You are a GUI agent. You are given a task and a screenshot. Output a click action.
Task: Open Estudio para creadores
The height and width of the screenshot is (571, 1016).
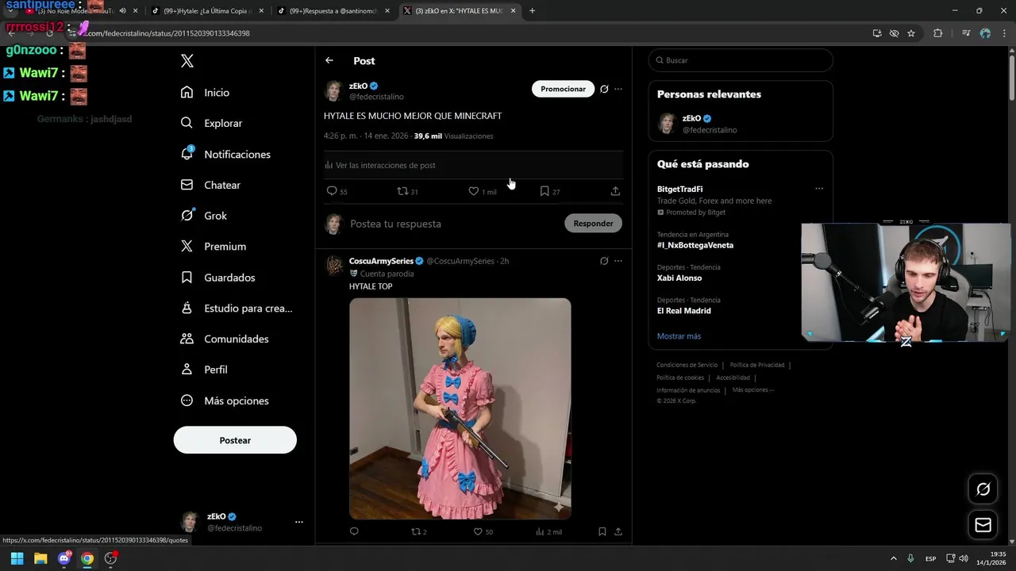(237, 308)
